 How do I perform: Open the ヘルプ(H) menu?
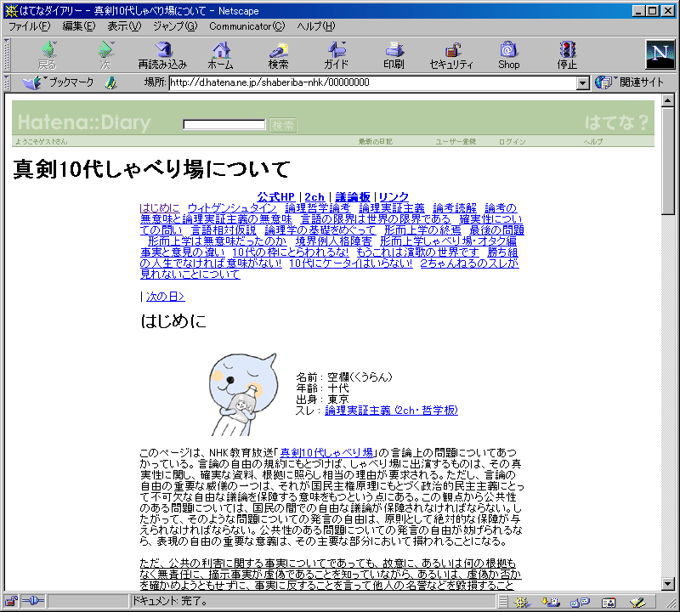(x=316, y=26)
